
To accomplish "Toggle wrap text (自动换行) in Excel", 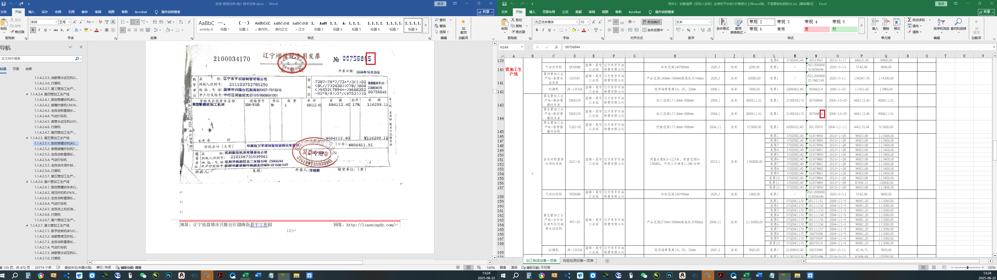I will [652, 22].
